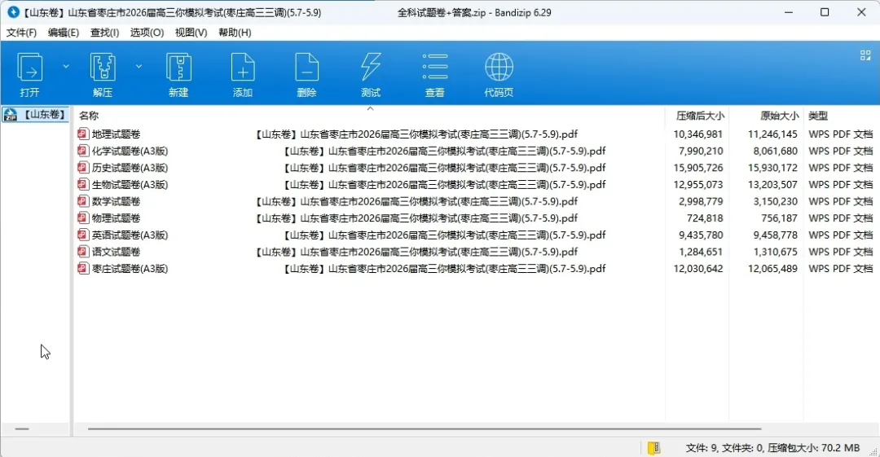The image size is (880, 457).
Task: Select the 枣庄试题卷(A3版) PDF file icon
Action: click(x=83, y=268)
